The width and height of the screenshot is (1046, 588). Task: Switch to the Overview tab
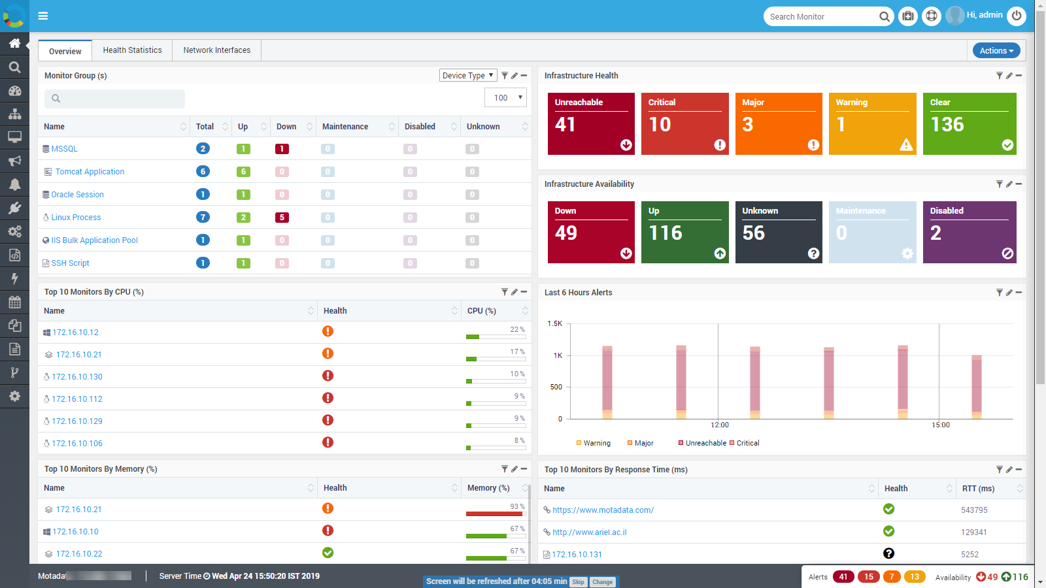(x=65, y=51)
